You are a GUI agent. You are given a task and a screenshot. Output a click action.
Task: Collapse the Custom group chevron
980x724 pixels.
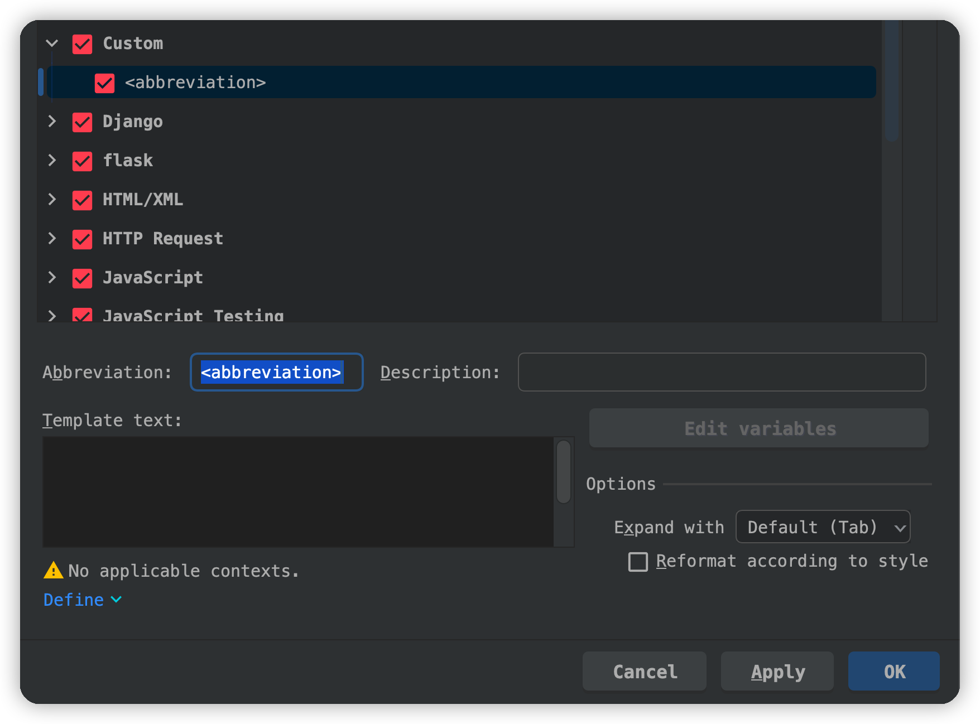52,44
